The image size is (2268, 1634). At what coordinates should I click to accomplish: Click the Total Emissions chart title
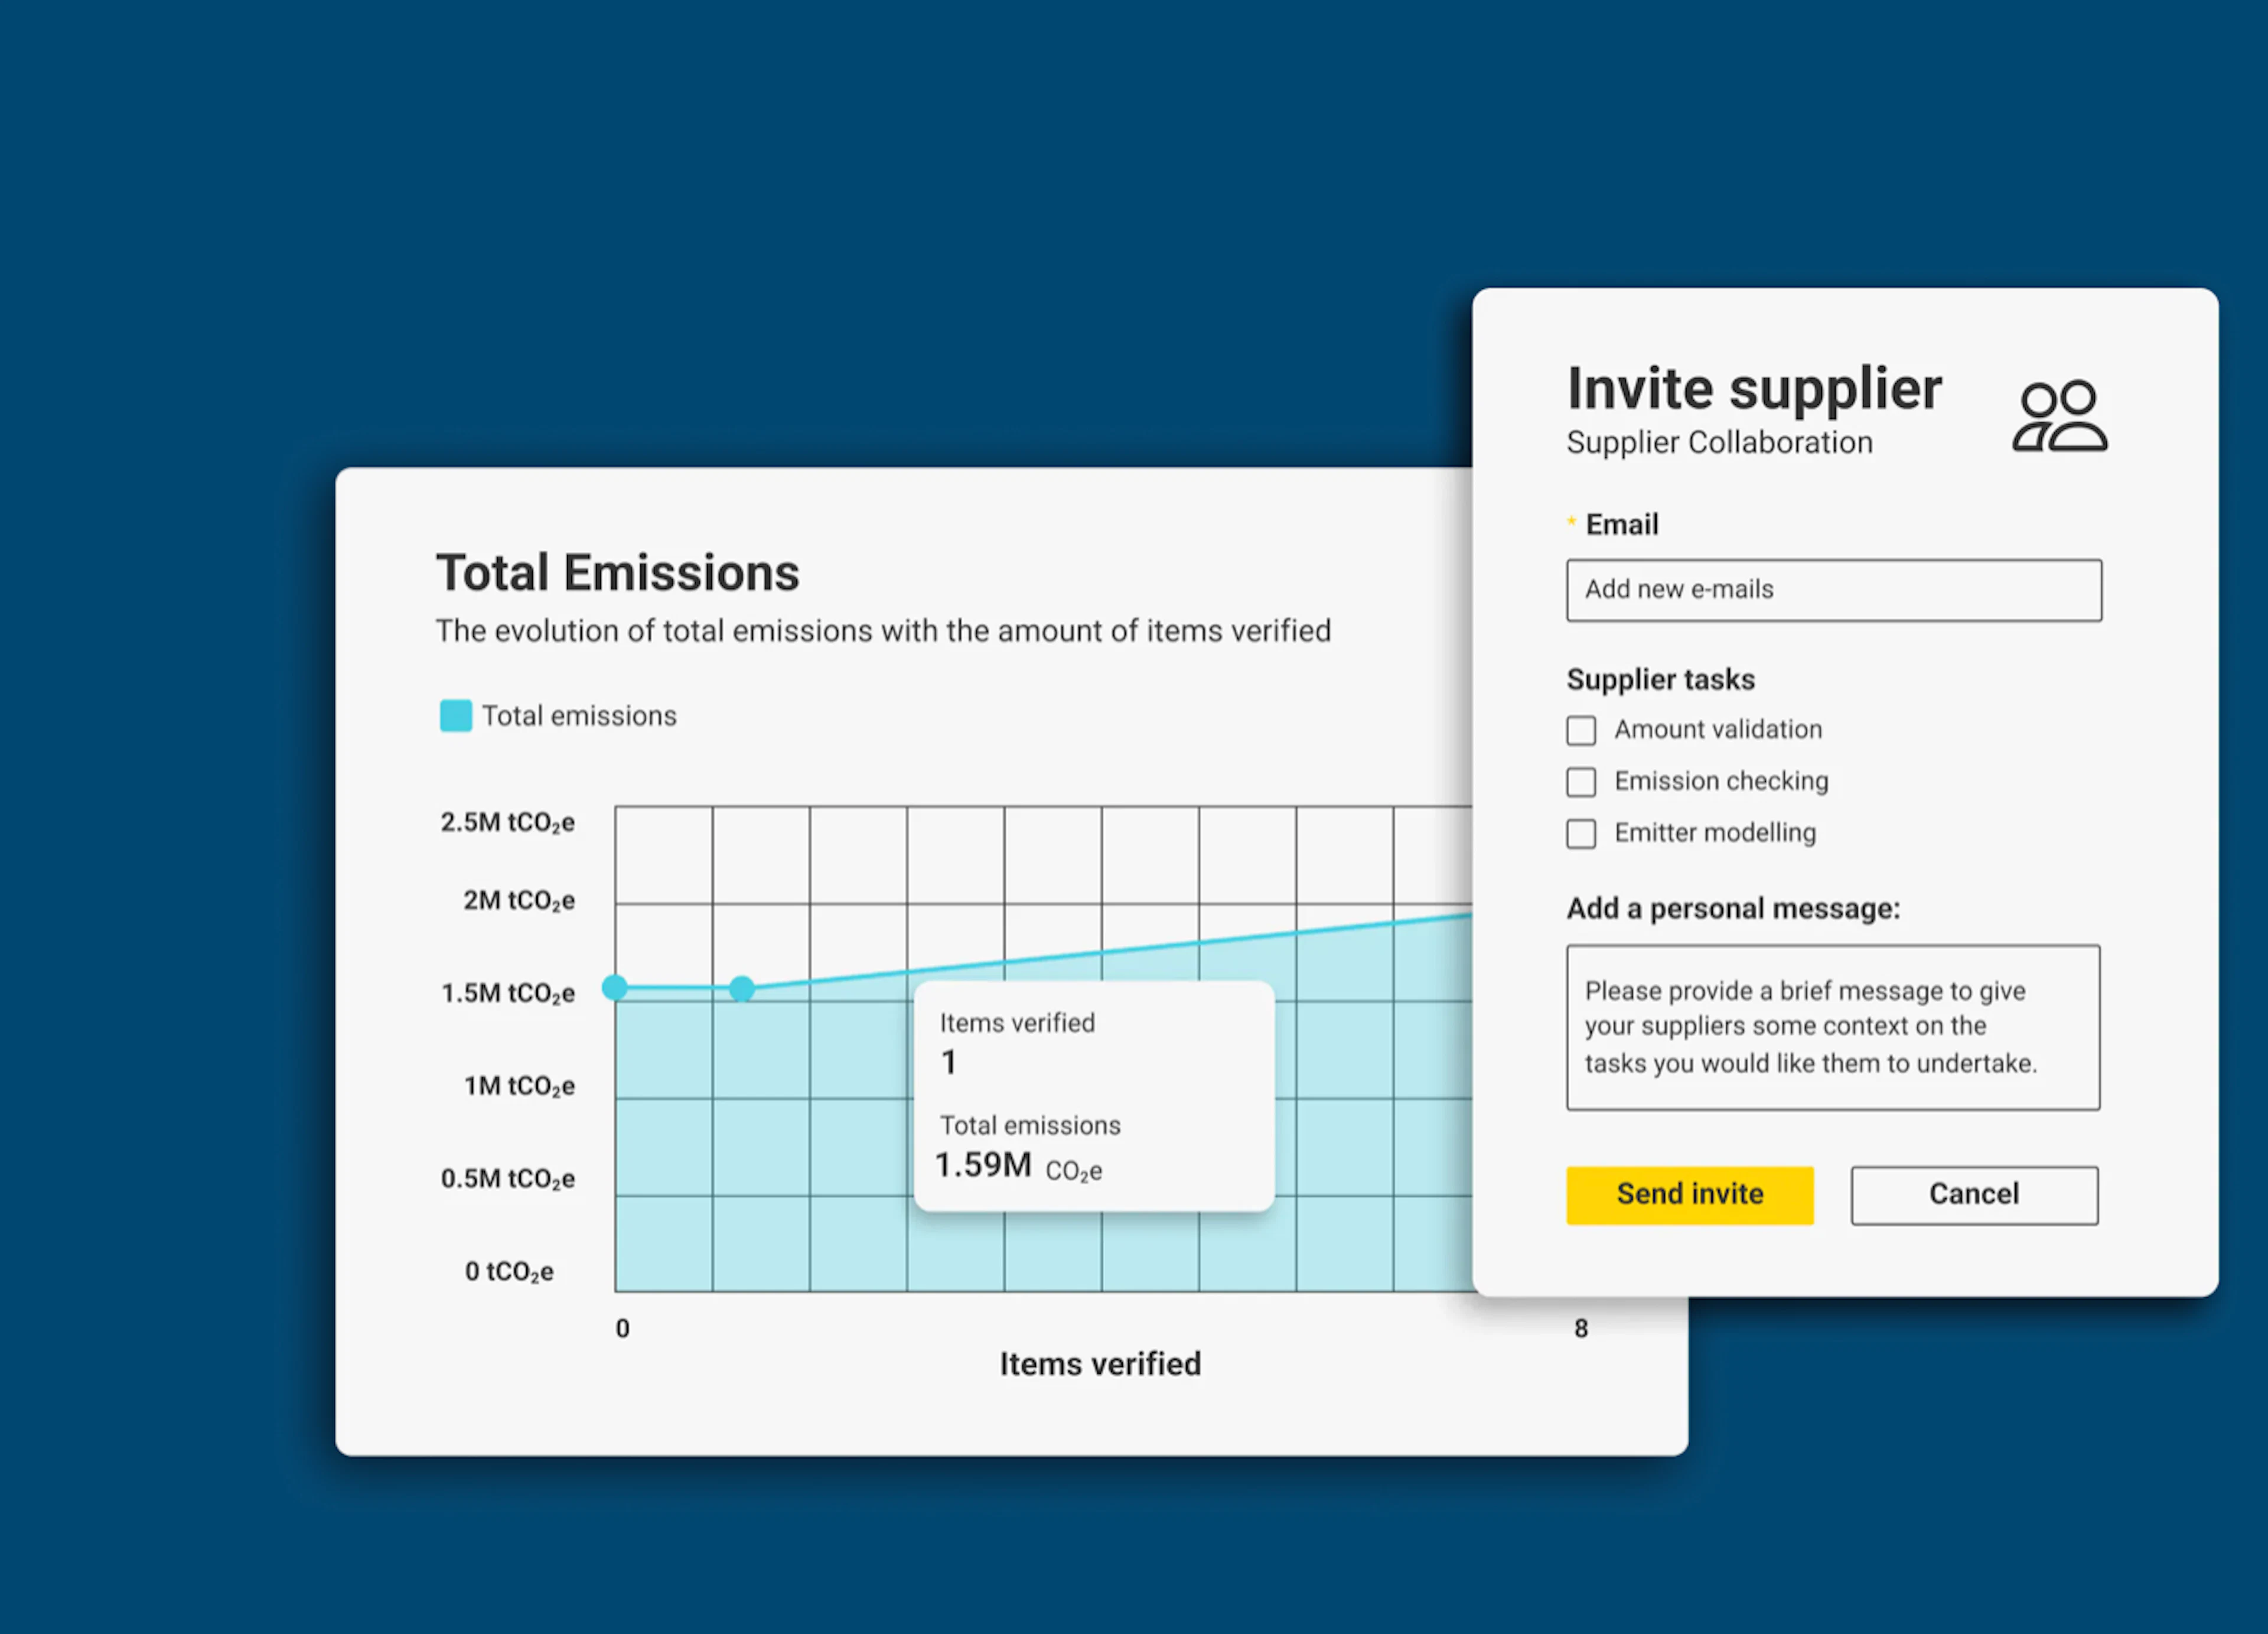617,571
